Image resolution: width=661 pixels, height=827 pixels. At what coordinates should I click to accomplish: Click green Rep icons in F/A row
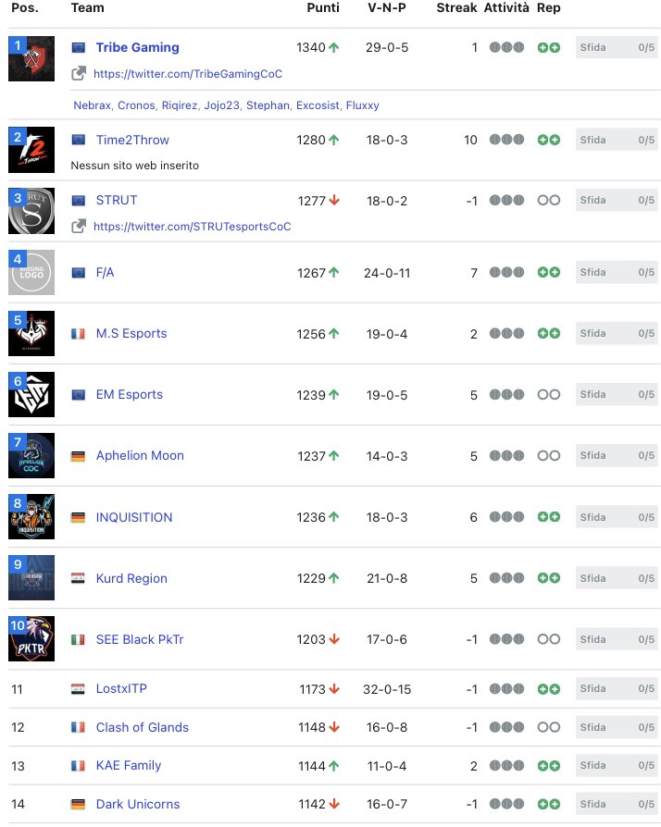point(549,272)
